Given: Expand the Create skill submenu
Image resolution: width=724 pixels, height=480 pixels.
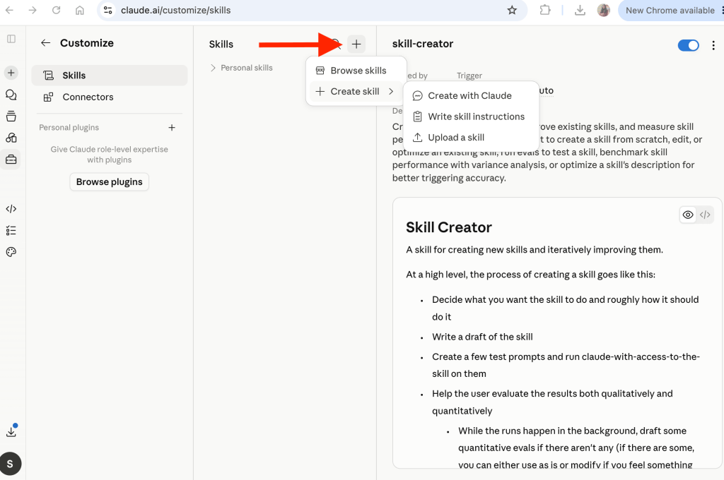Looking at the screenshot, I should [355, 91].
